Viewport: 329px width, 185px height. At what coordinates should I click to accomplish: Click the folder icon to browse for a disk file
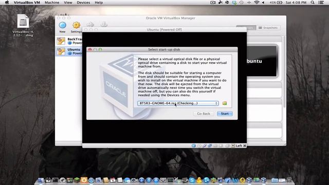click(225, 103)
